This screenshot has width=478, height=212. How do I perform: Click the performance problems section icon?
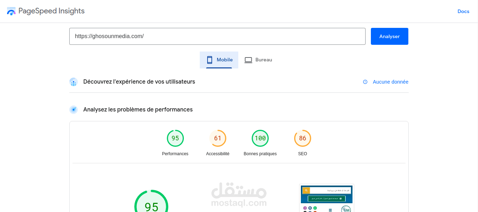[74, 110]
